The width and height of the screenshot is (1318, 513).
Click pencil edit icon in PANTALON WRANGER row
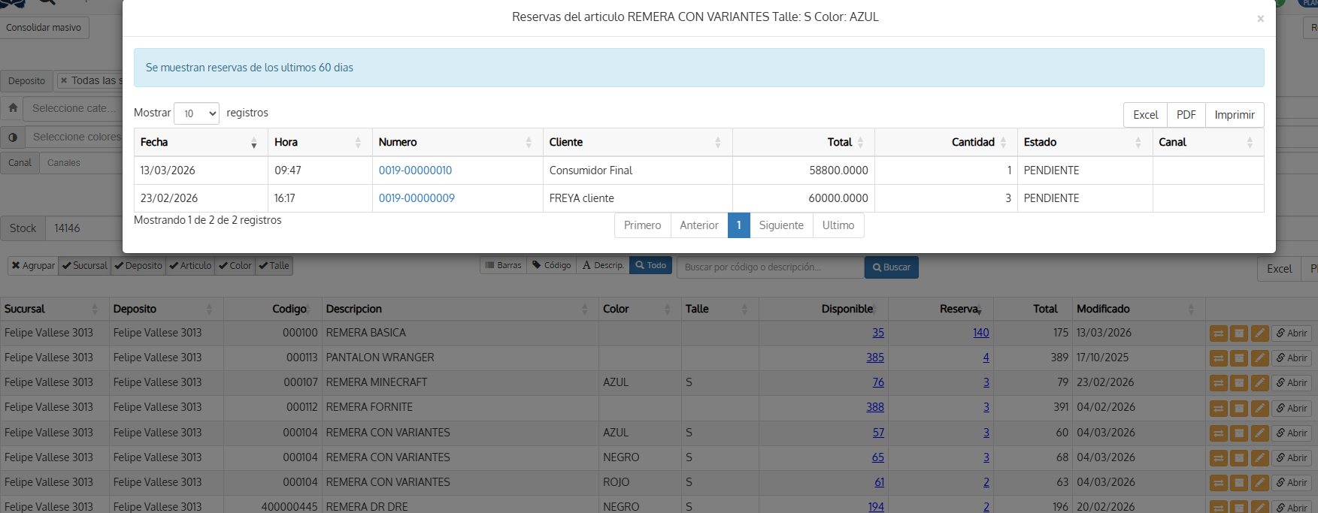(1260, 358)
